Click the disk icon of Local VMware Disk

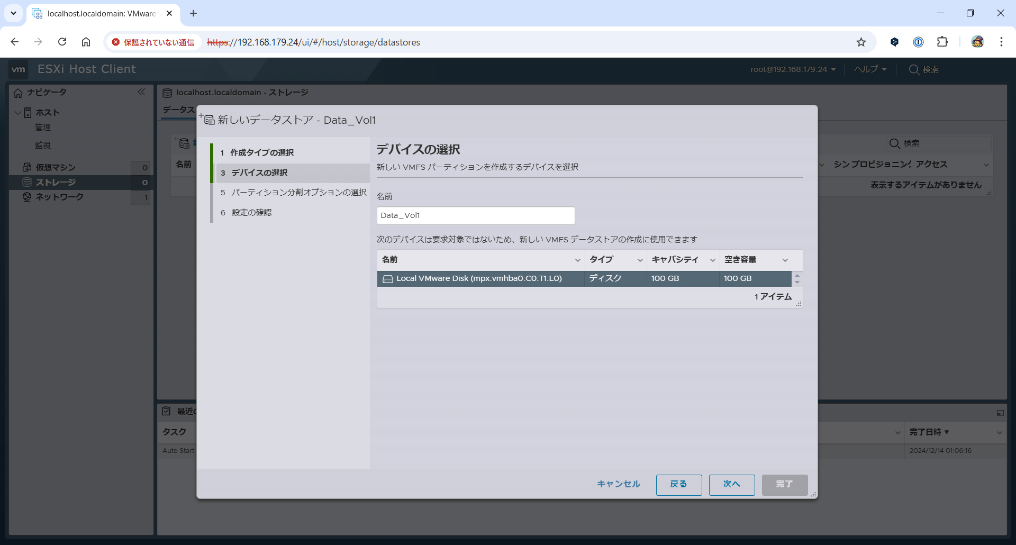pos(388,279)
